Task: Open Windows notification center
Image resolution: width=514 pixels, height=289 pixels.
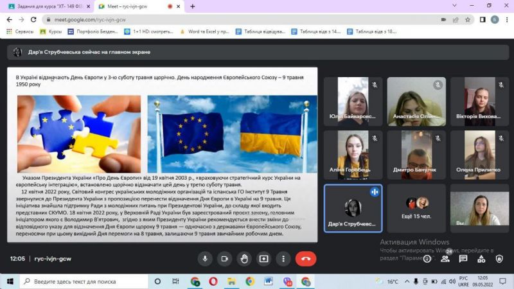Action: [x=502, y=281]
